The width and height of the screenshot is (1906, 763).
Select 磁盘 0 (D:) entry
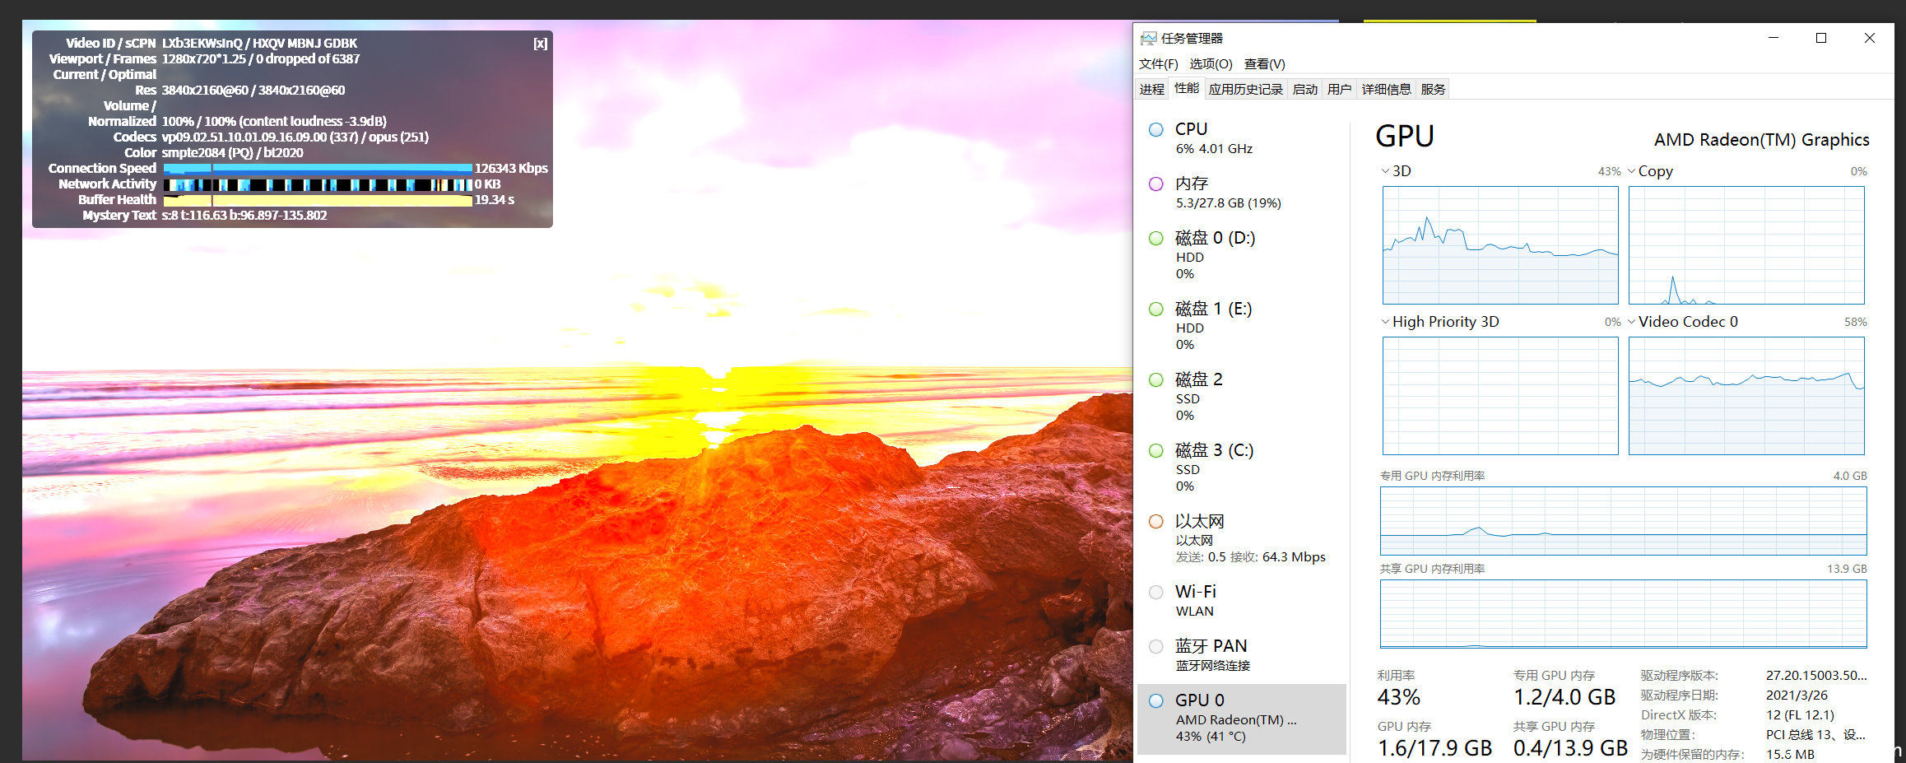1241,255
